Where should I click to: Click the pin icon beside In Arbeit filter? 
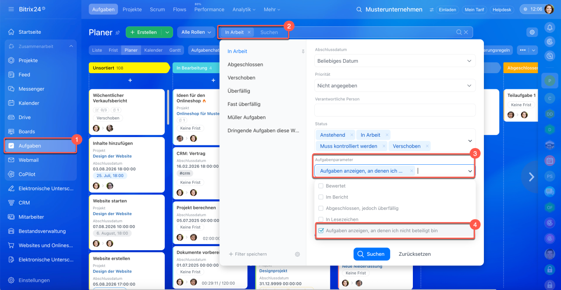point(303,51)
